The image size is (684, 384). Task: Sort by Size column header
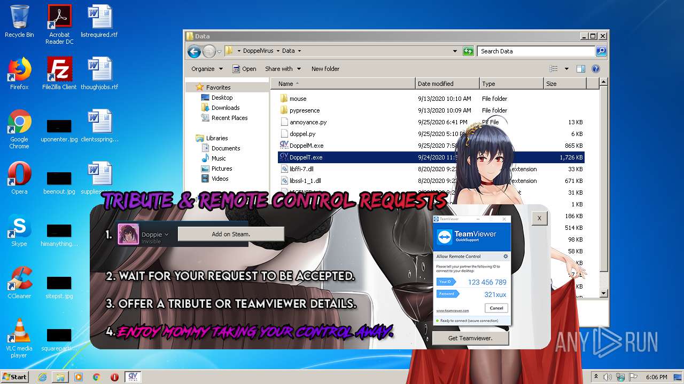point(565,84)
